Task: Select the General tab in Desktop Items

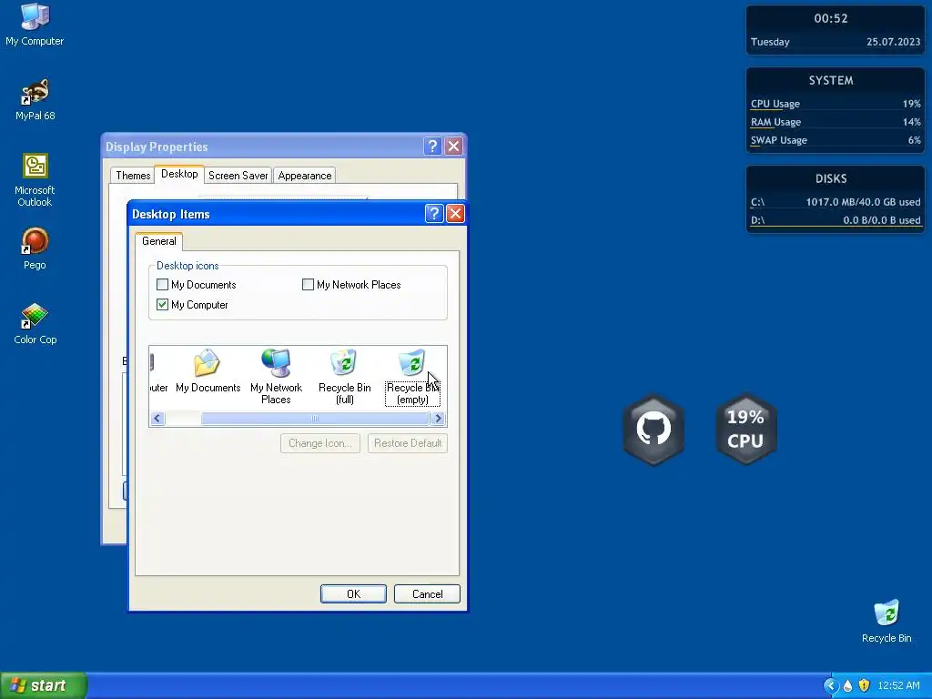Action: 158,240
